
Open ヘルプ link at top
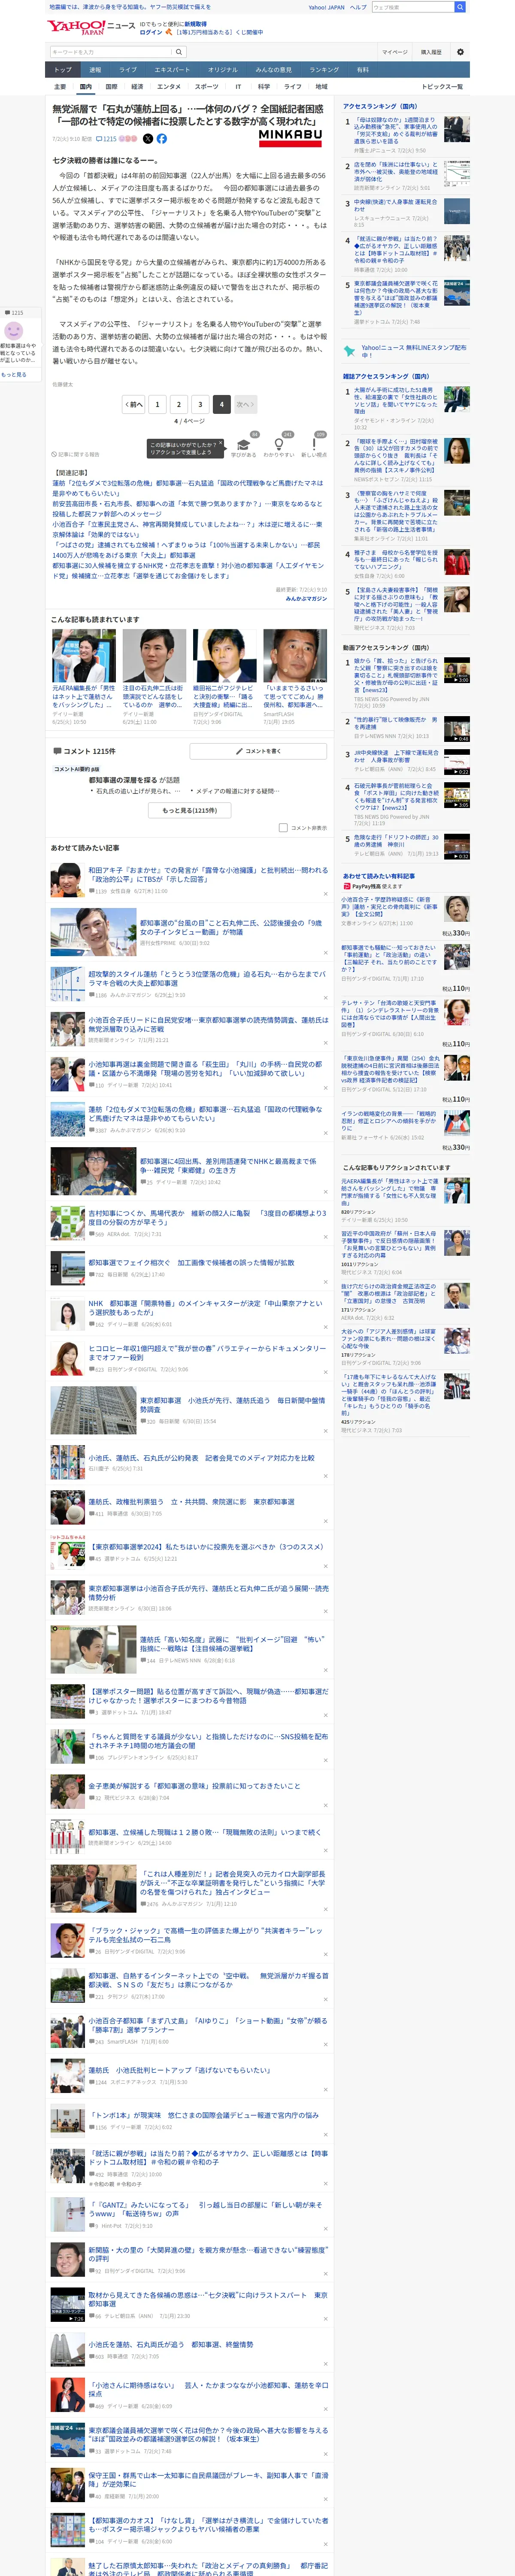point(358,7)
